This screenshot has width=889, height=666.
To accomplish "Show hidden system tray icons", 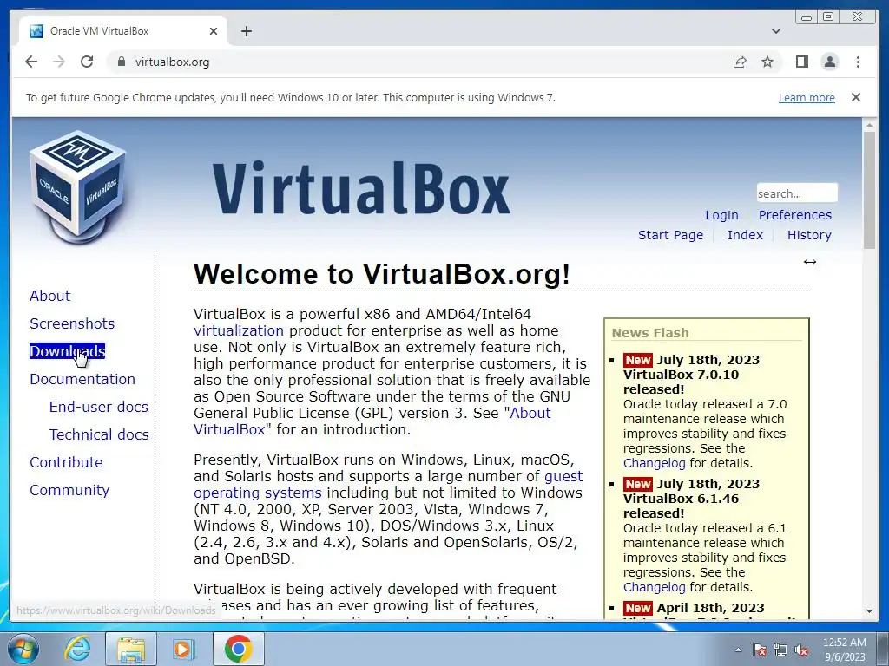I will [x=738, y=650].
